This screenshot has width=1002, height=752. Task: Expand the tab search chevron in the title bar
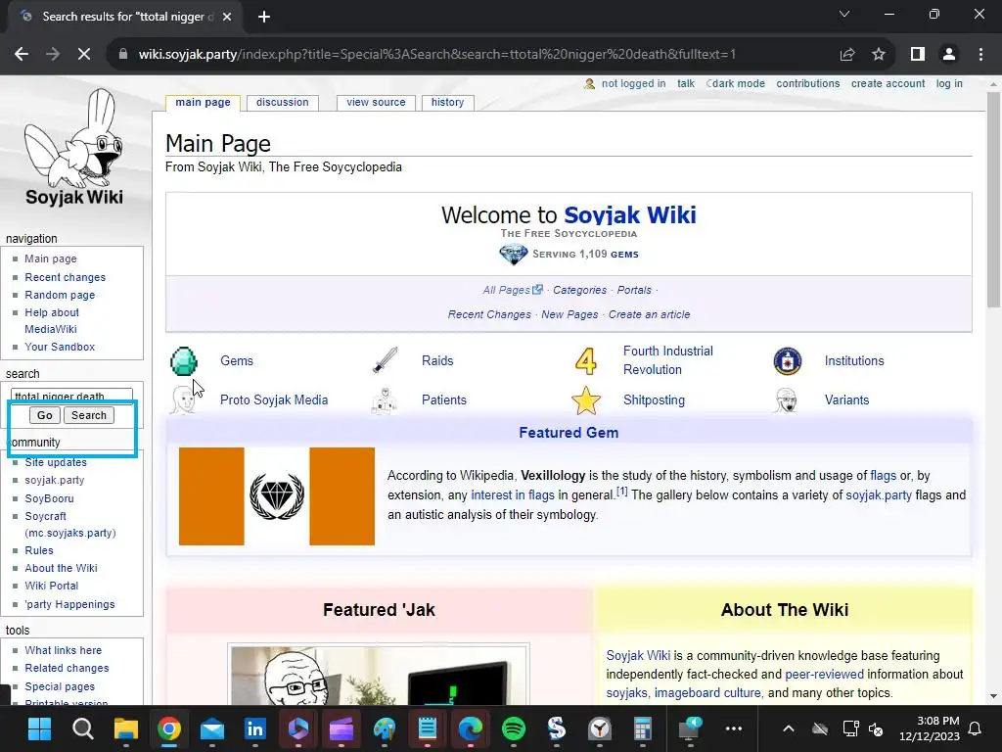click(x=844, y=14)
